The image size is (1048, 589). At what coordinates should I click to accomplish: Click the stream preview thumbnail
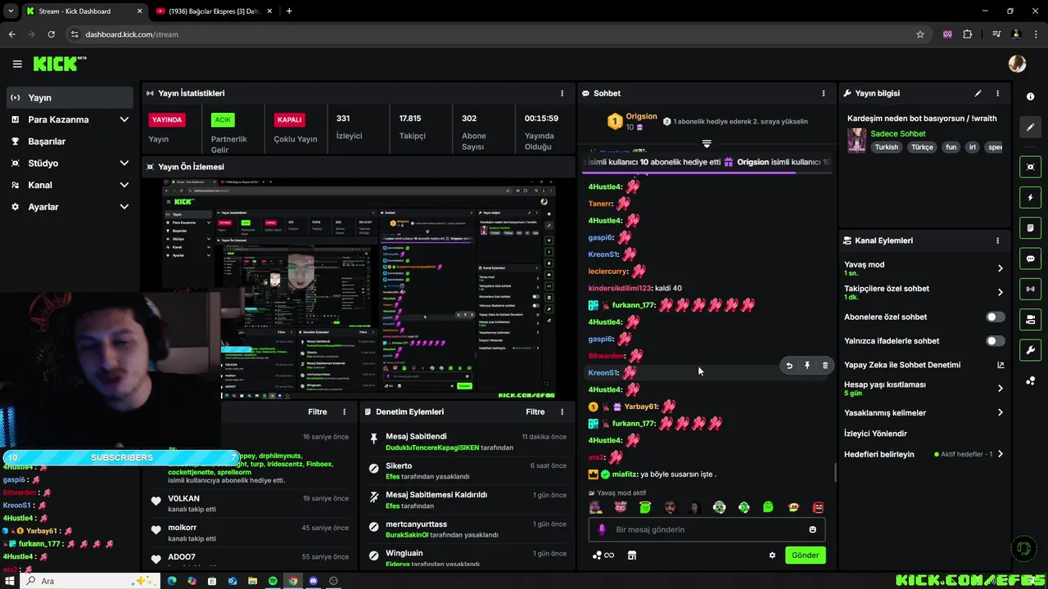359,290
